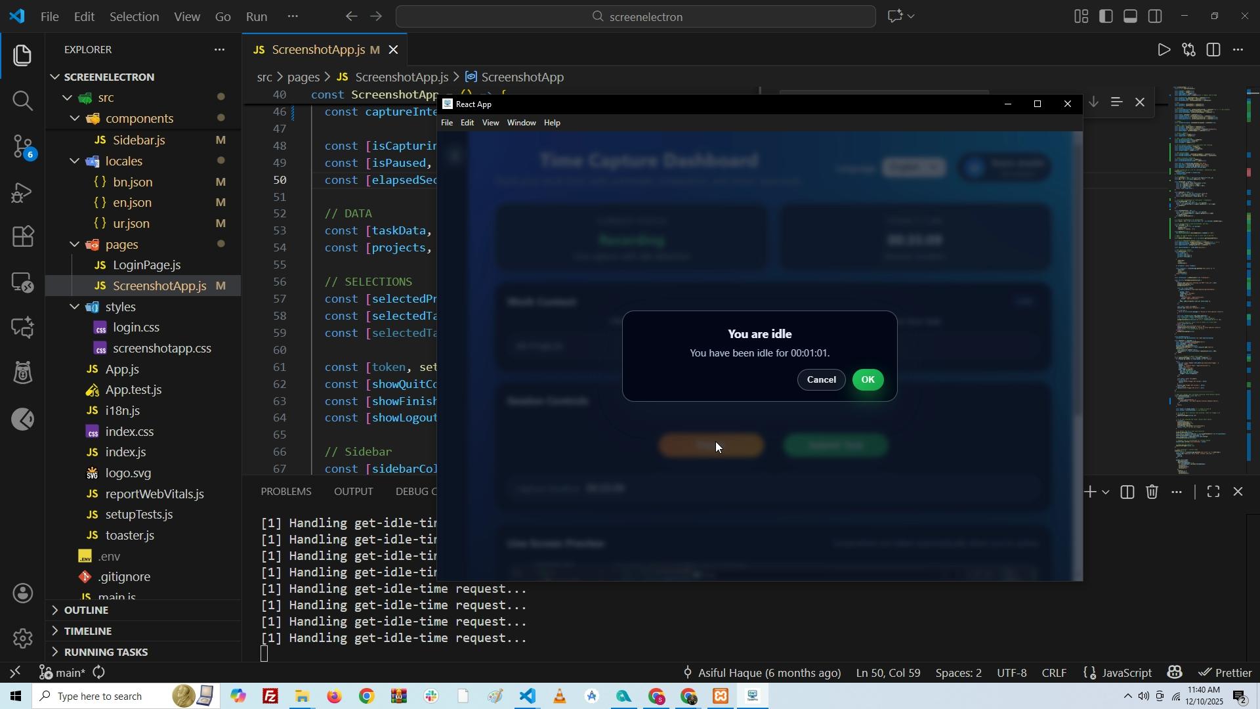1260x709 pixels.
Task: Maximize the terminal panel size
Action: point(1213,492)
